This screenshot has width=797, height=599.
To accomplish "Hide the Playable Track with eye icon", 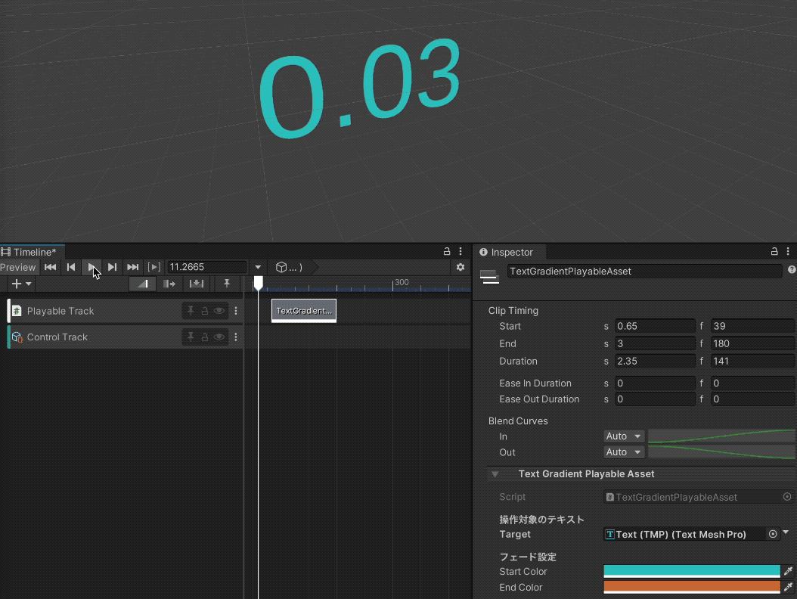I will tap(219, 311).
